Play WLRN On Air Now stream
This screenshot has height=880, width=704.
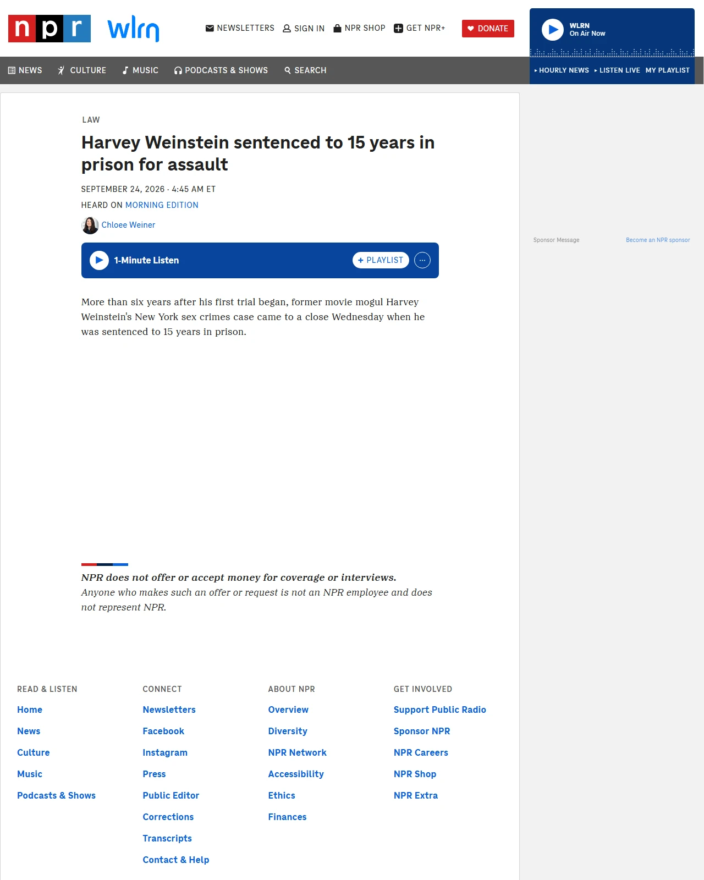pyautogui.click(x=553, y=30)
